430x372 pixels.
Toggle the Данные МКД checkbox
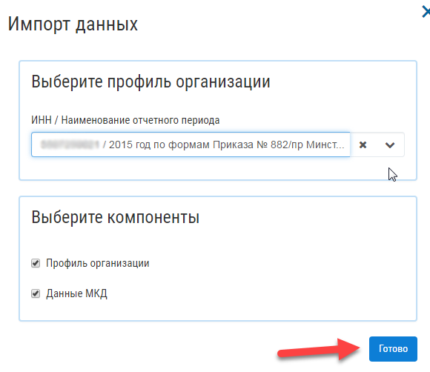pos(36,293)
